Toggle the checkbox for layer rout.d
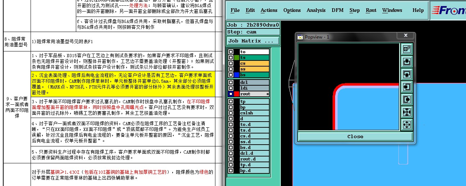This screenshot has width=466, height=186. 230,159
